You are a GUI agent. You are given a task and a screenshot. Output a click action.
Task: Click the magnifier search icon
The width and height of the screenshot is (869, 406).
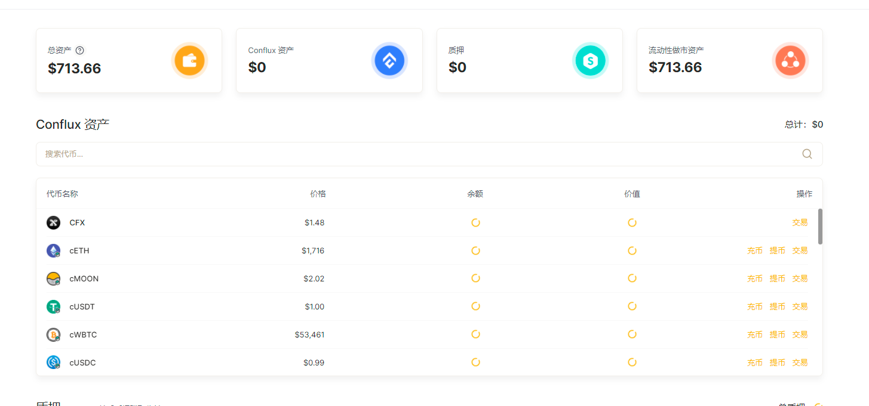click(807, 154)
